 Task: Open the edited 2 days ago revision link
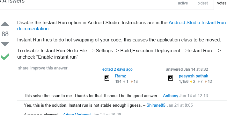point(117,69)
